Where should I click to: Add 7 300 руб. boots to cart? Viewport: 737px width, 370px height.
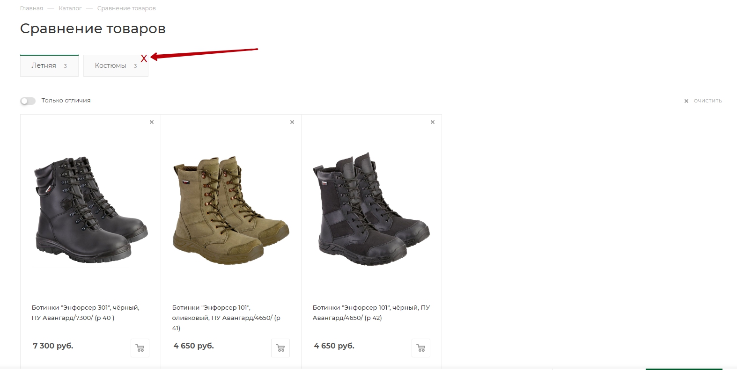point(140,348)
